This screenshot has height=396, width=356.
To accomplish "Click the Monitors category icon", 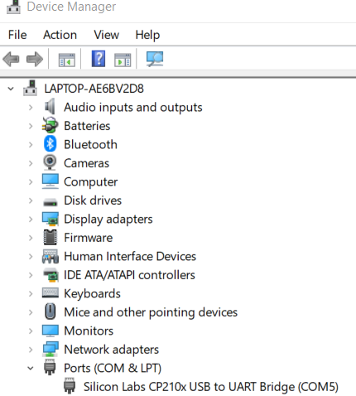I will coord(51,331).
